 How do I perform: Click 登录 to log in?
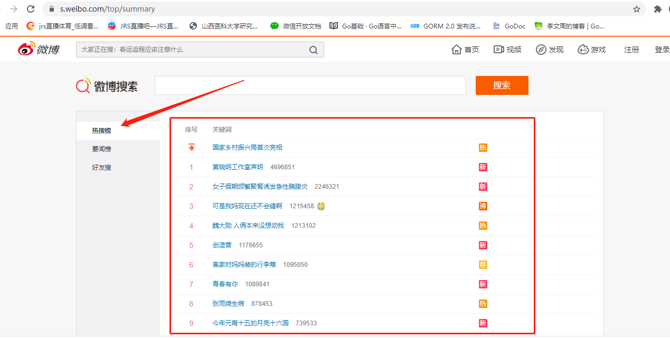point(662,50)
